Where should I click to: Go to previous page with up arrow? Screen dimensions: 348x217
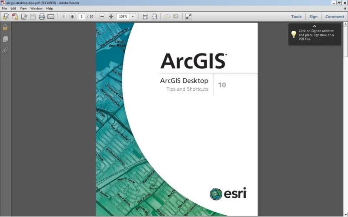point(63,16)
